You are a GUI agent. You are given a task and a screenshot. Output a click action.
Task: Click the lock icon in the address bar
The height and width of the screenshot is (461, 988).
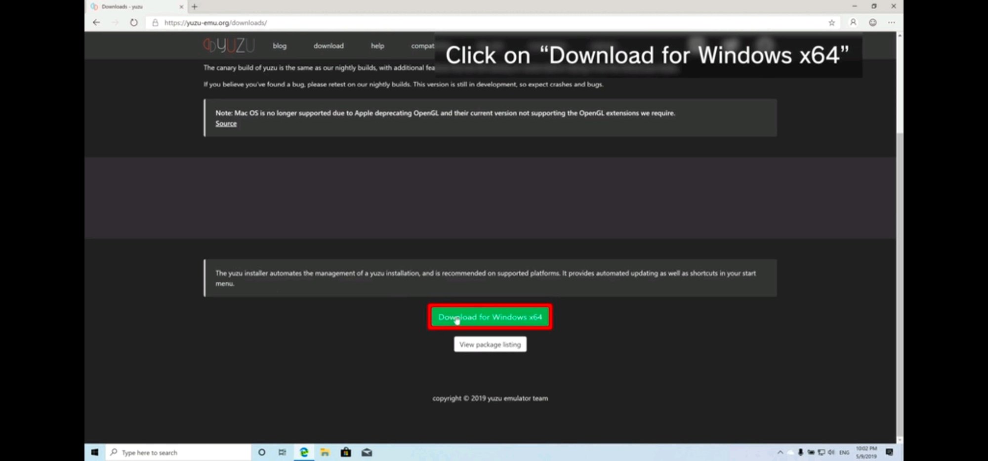(155, 23)
